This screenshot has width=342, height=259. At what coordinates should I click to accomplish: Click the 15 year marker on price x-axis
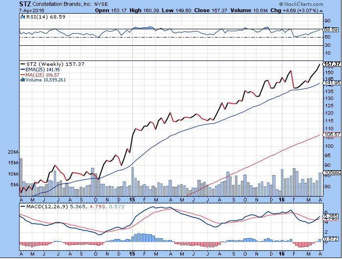pos(132,200)
